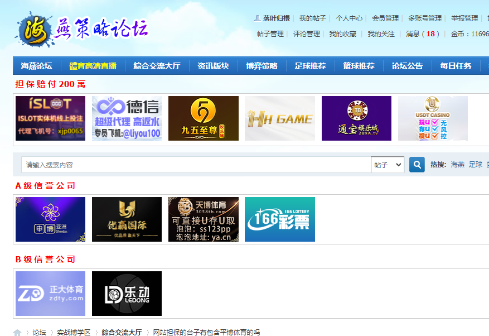489x336 pixels.
Task: Open 个人中心 link
Action: tap(349, 18)
